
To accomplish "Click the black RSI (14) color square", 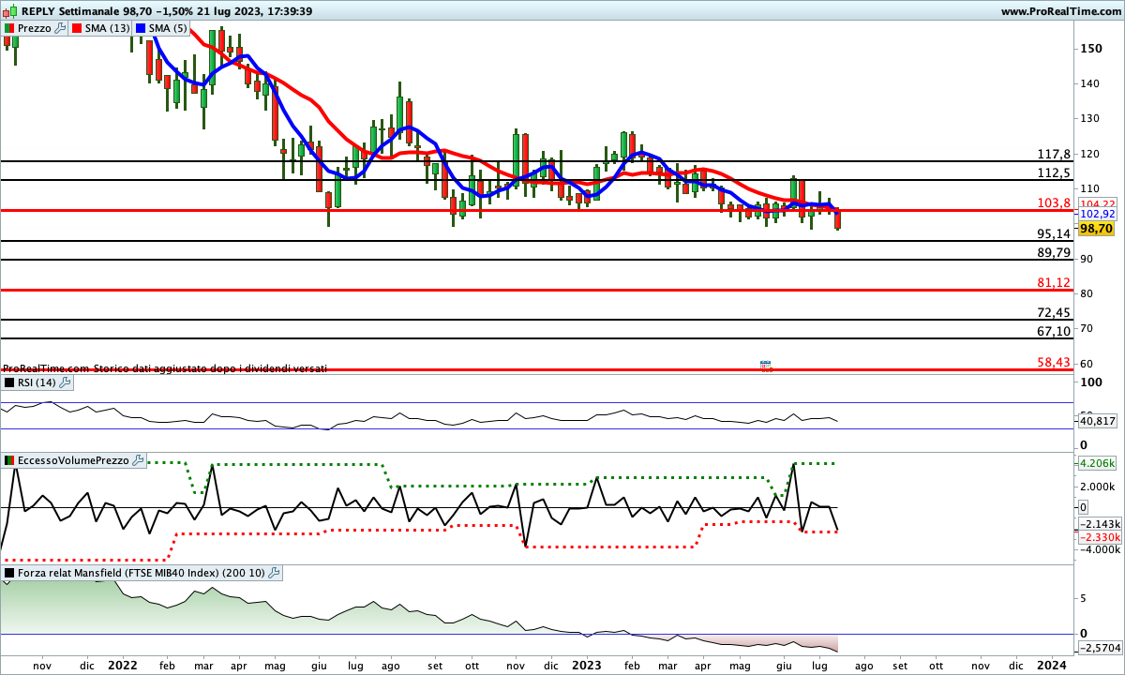I will point(9,382).
